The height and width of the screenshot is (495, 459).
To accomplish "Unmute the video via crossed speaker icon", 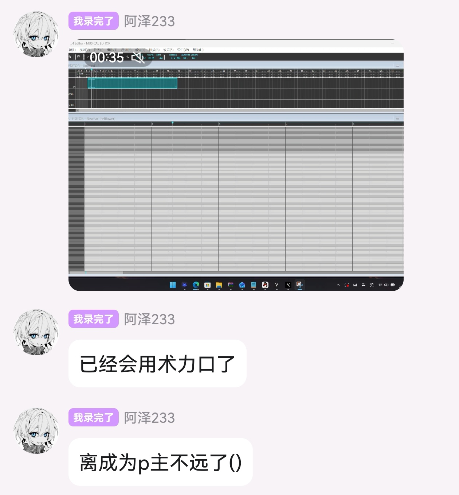I will [138, 57].
